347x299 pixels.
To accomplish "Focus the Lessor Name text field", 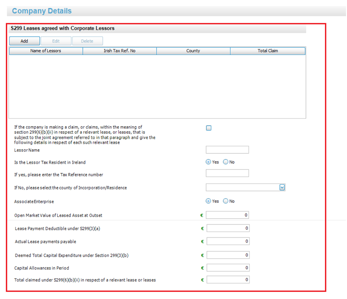I will point(227,150).
